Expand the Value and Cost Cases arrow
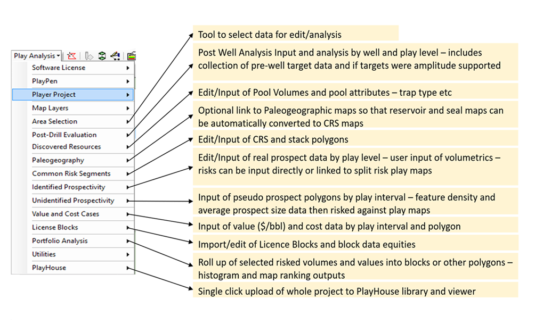This screenshot has width=535, height=324. 127,214
